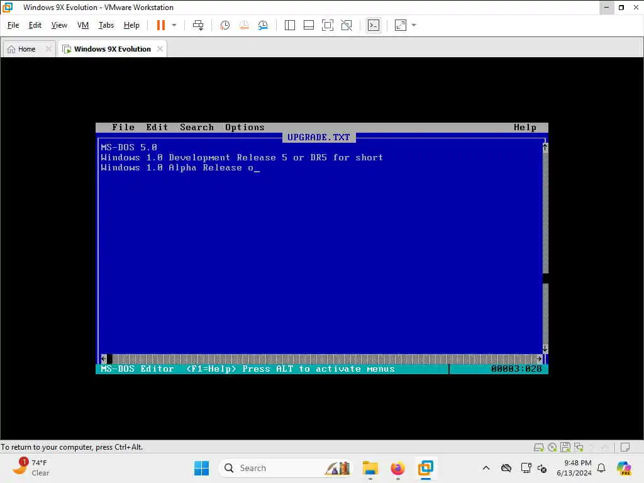Open the weather widget showing 74°F

point(31,468)
